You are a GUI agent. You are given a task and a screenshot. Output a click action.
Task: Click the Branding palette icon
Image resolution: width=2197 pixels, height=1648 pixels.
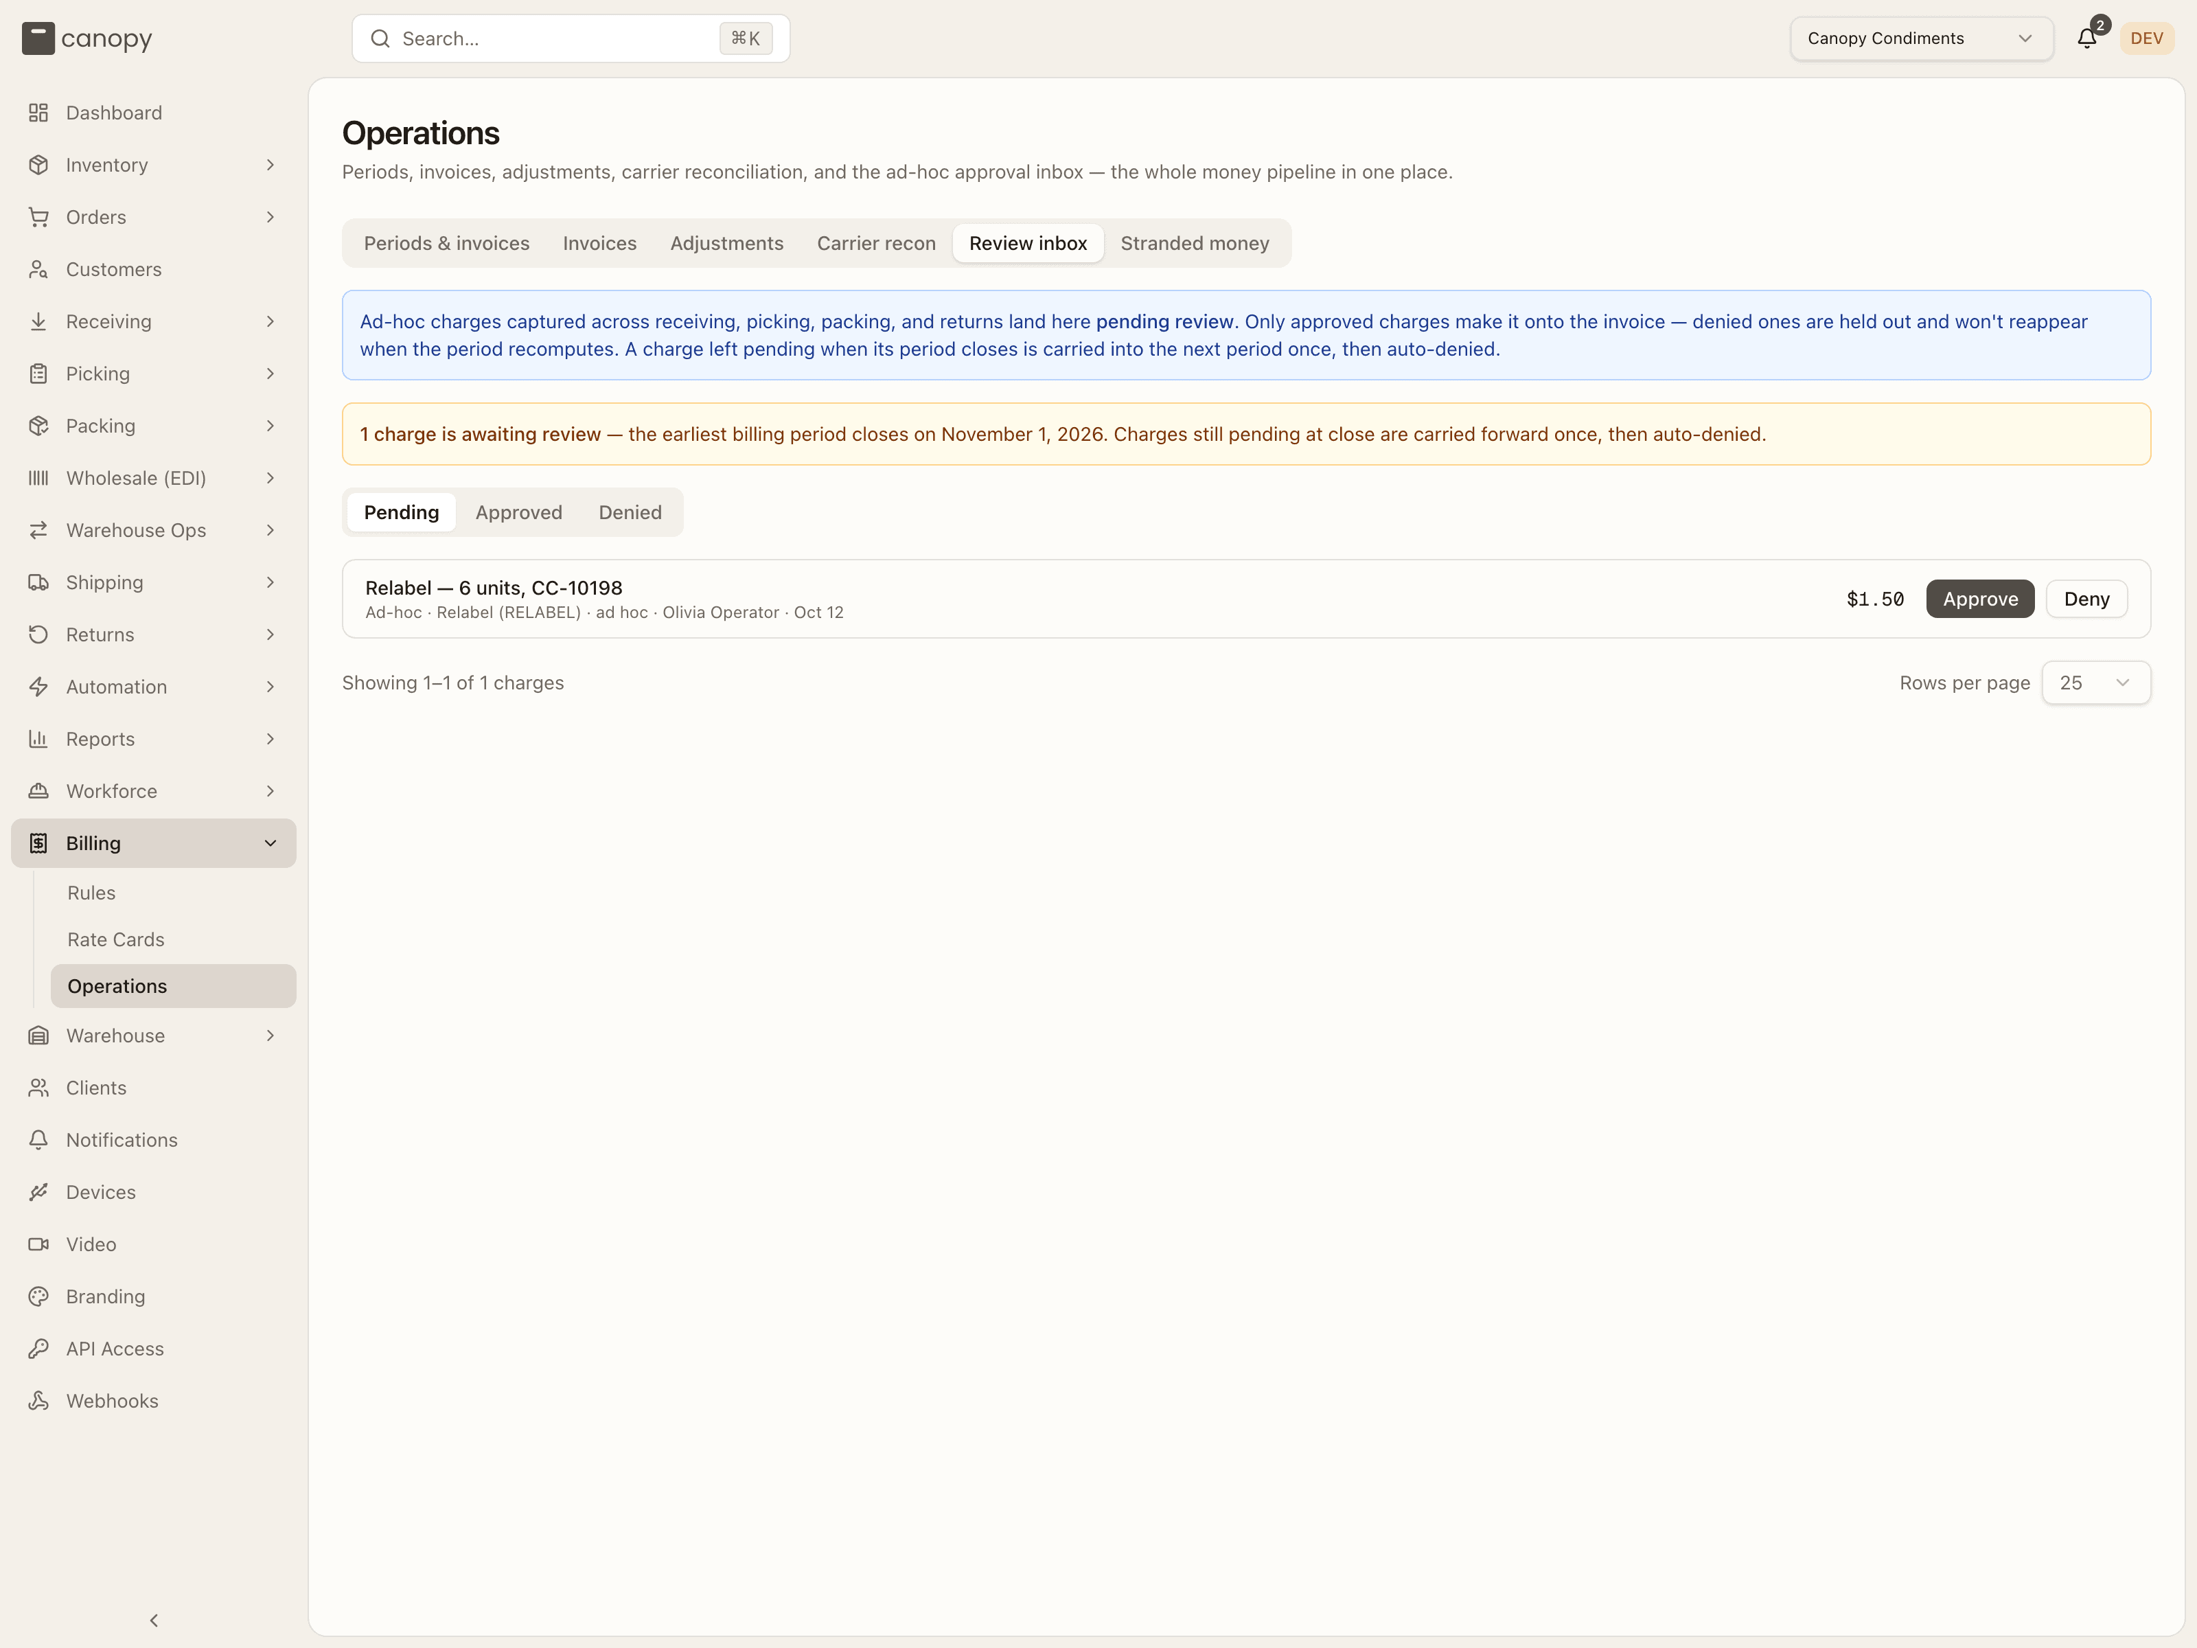[x=38, y=1296]
